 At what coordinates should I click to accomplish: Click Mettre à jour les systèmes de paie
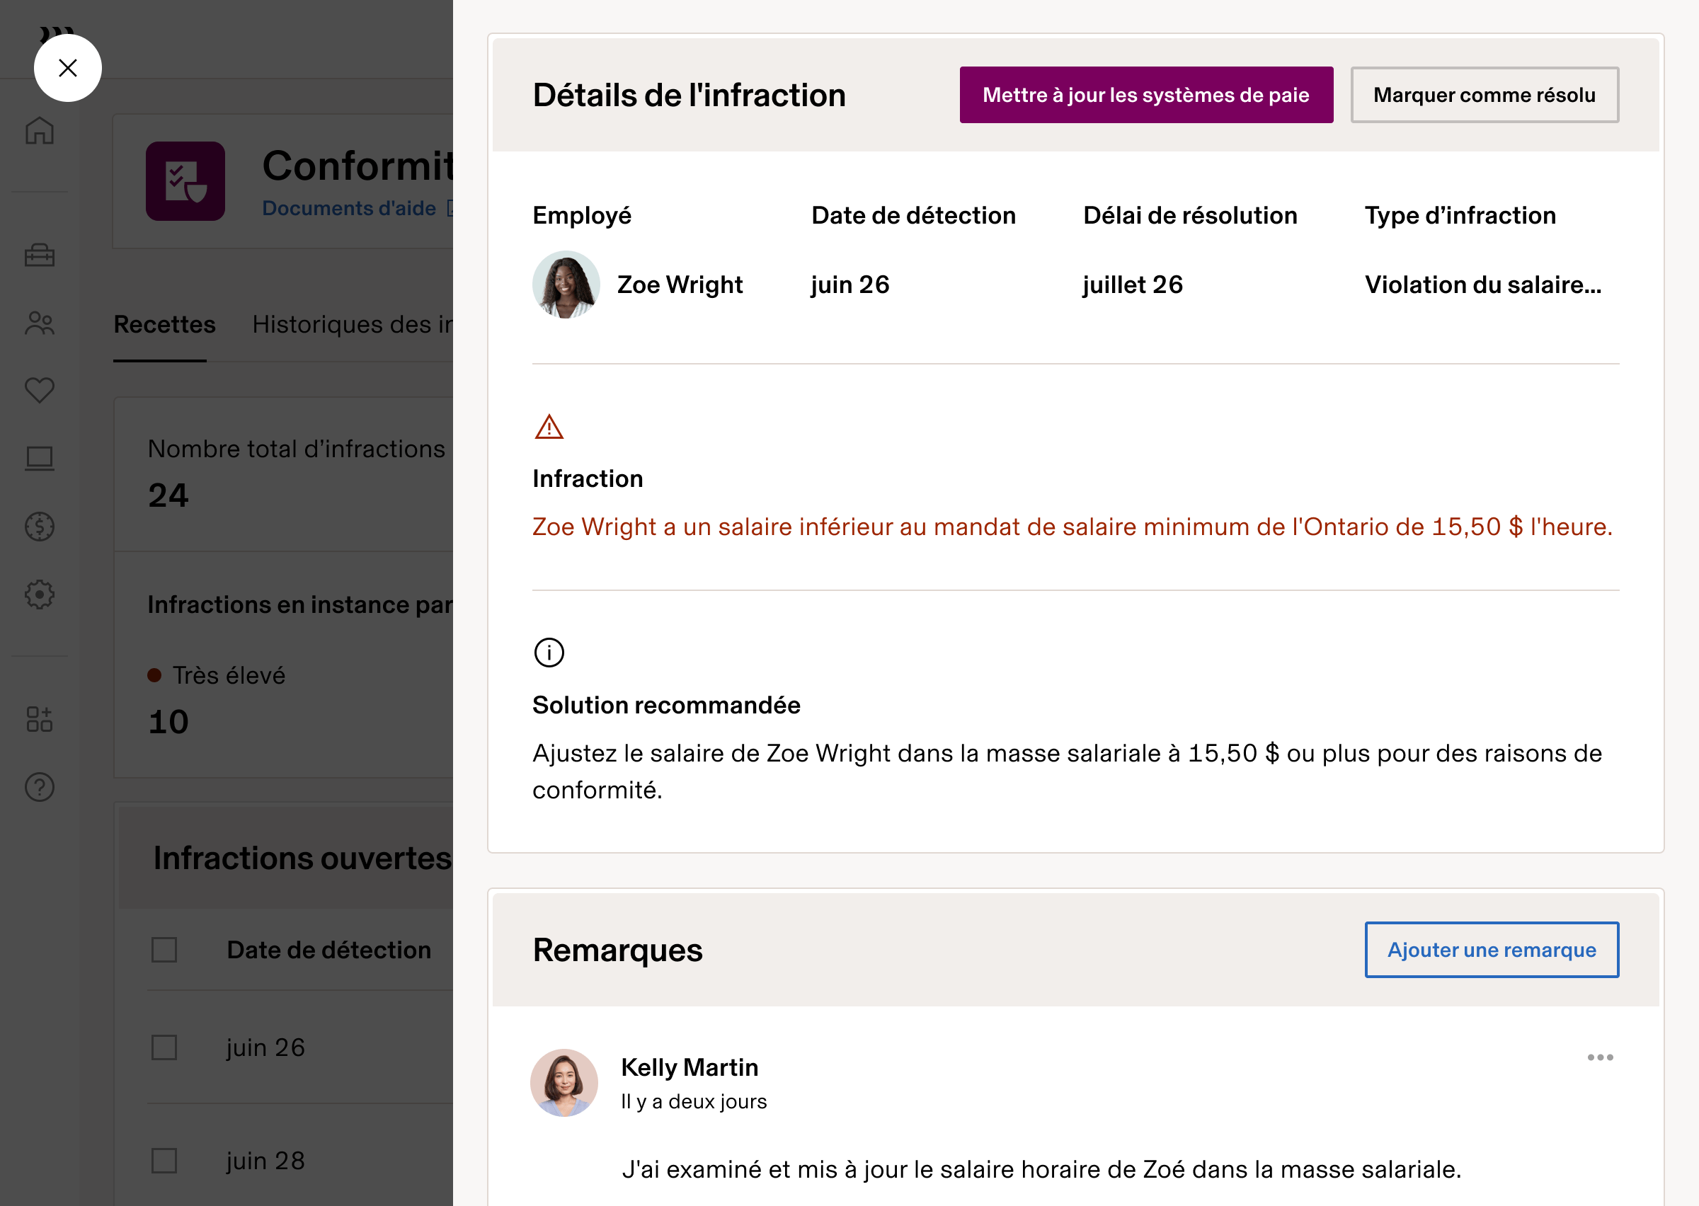(1146, 94)
